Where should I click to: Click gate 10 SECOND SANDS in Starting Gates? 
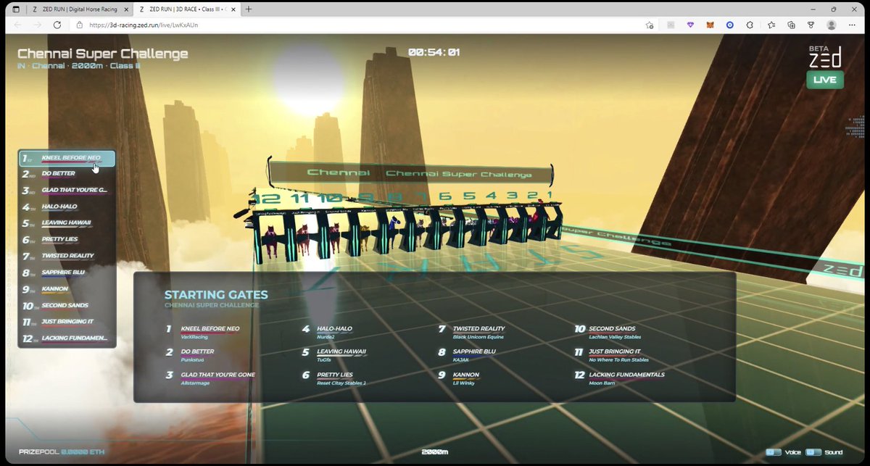tap(608, 332)
